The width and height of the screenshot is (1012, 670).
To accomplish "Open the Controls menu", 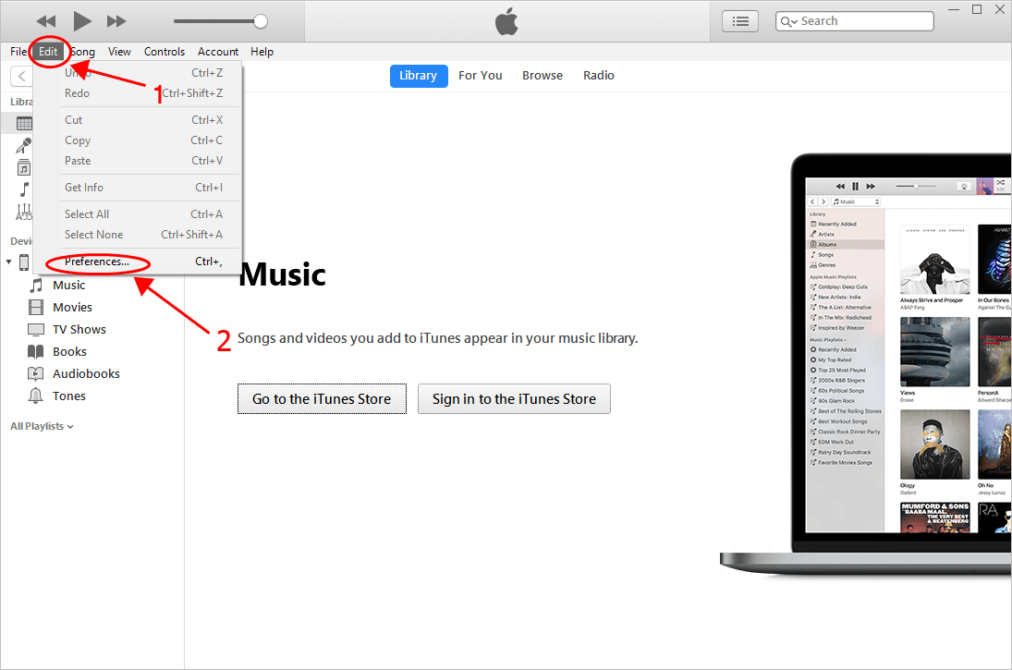I will click(x=164, y=52).
